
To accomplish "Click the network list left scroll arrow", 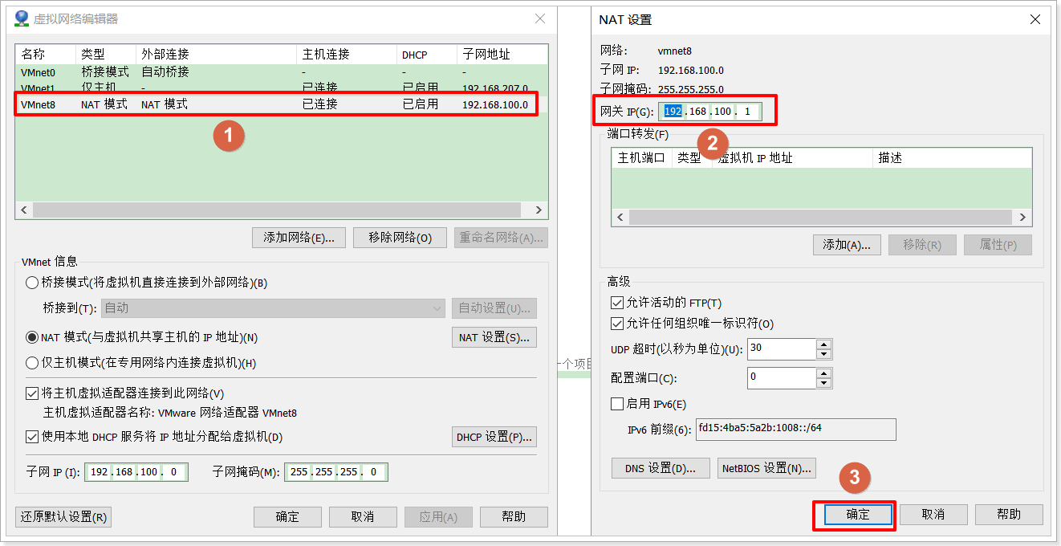I will tap(23, 210).
